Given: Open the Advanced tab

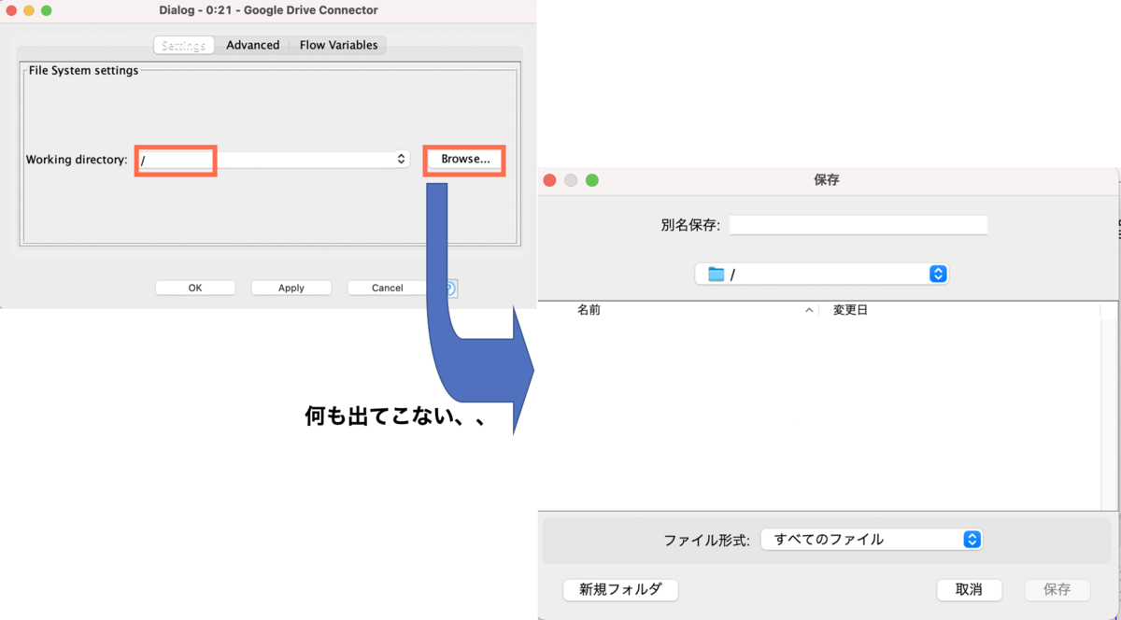Looking at the screenshot, I should pos(252,45).
